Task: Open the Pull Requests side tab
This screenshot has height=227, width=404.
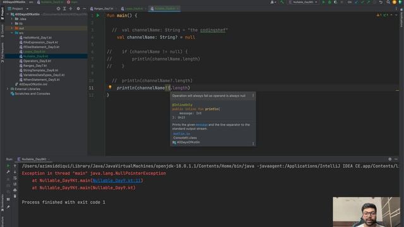Action: [x=3, y=52]
